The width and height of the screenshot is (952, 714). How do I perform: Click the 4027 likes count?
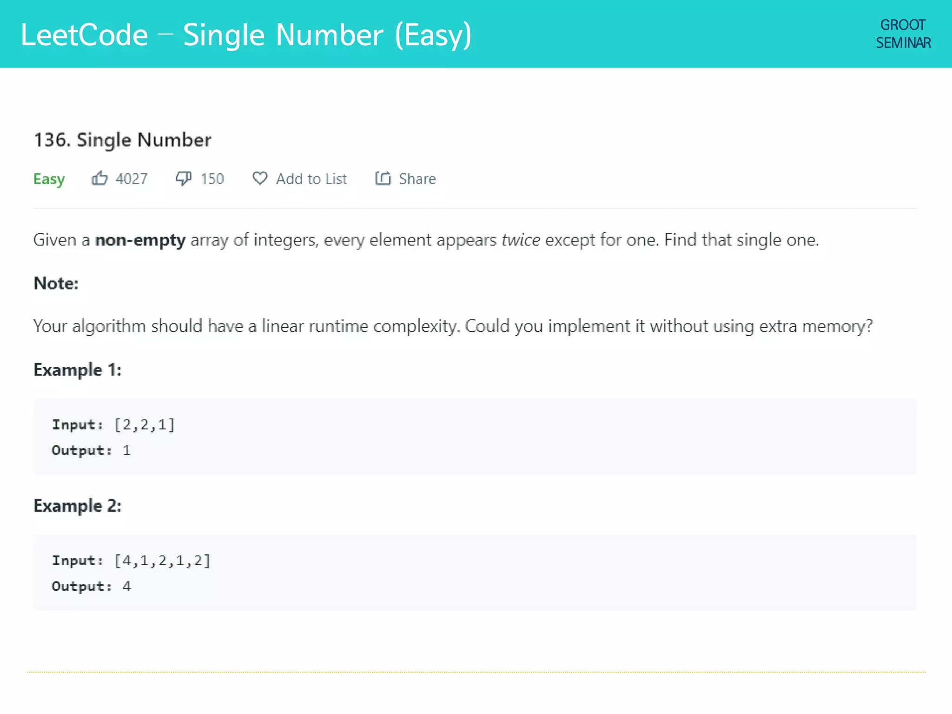(132, 179)
